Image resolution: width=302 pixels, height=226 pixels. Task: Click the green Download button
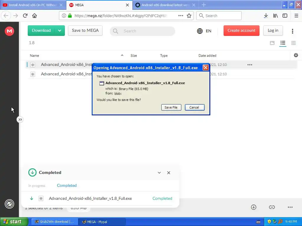pyautogui.click(x=41, y=31)
